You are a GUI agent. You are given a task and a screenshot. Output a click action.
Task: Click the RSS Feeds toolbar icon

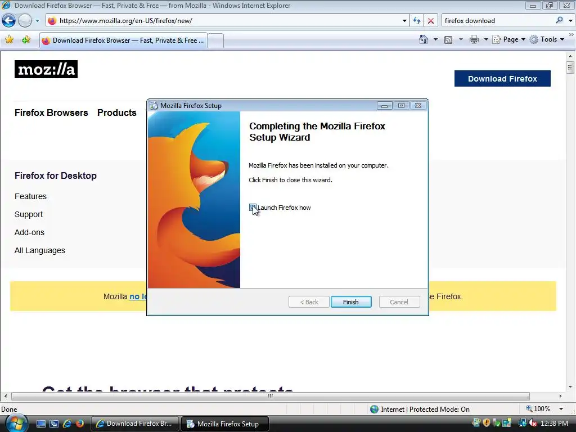pyautogui.click(x=448, y=40)
